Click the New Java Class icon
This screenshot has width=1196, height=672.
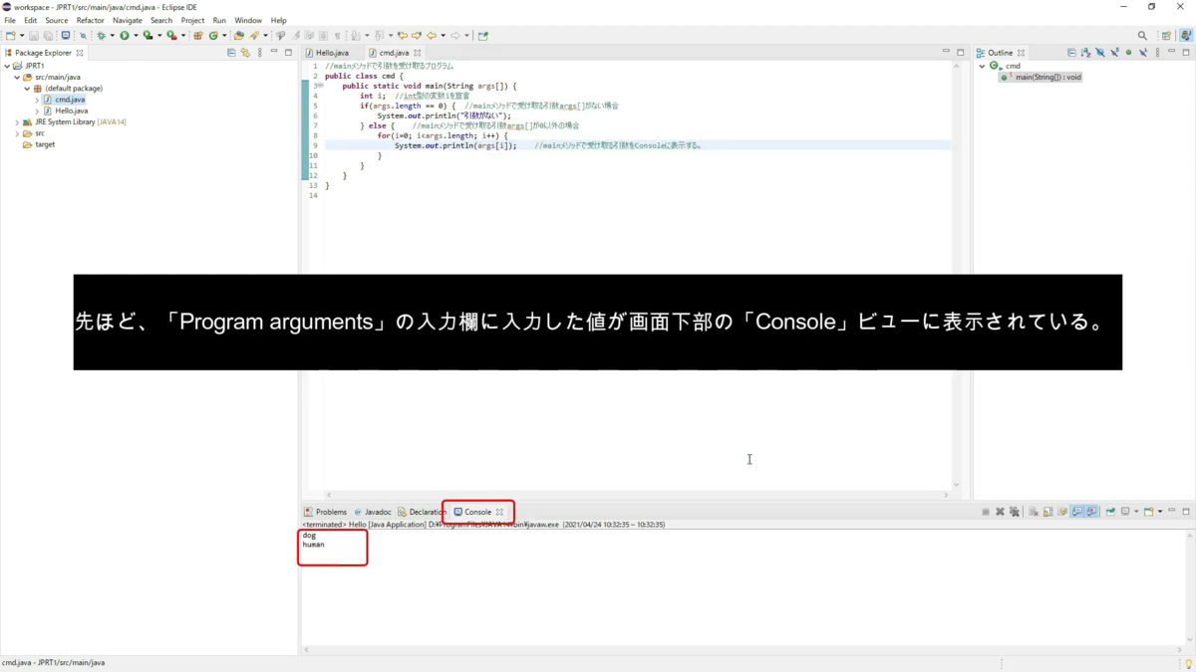click(x=213, y=36)
